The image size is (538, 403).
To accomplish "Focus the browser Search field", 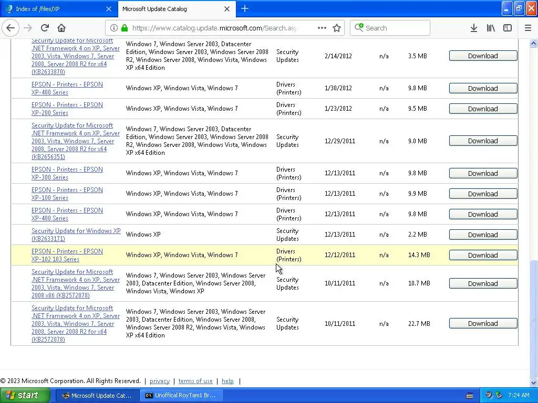I will pos(390,28).
